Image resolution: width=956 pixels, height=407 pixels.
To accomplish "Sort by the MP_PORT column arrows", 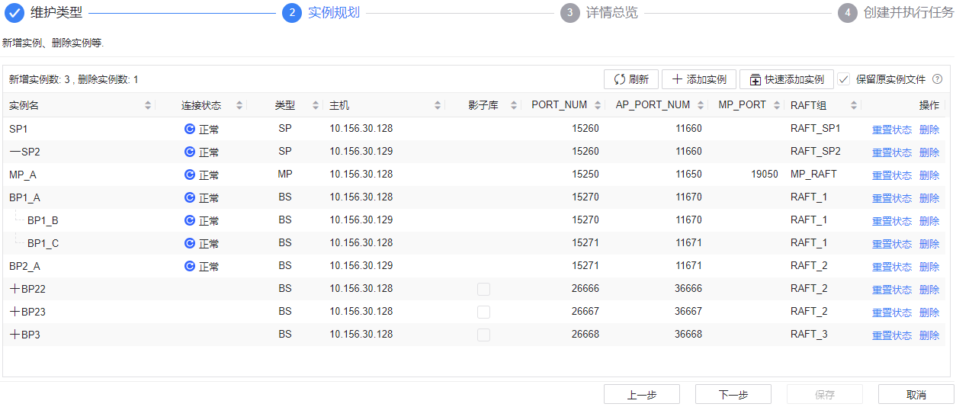I will (x=777, y=105).
